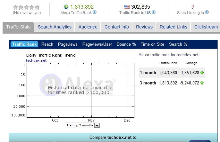220x142 pixels.
Task: Click the Dec label on the chart axis
Action: [127, 120]
